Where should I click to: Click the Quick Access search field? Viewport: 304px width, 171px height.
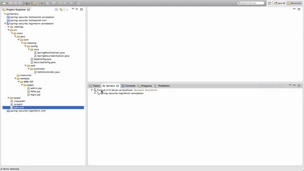click(x=251, y=3)
